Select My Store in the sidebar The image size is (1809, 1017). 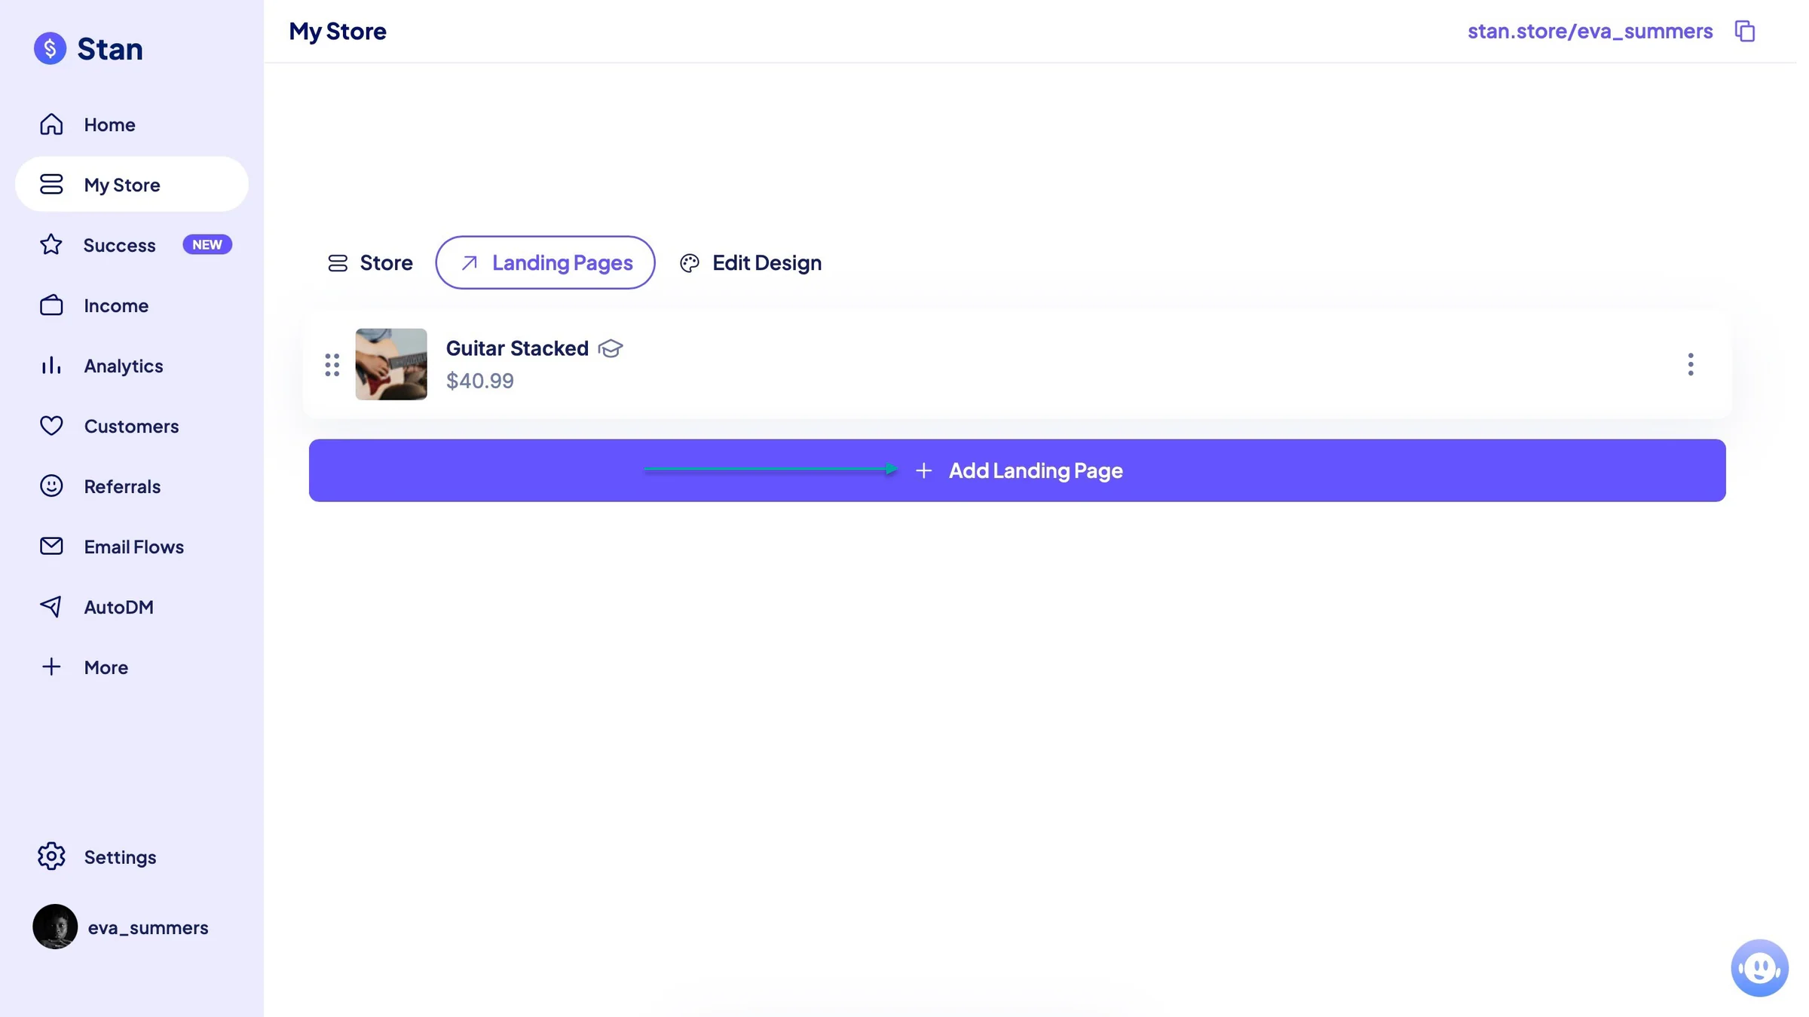(x=132, y=185)
